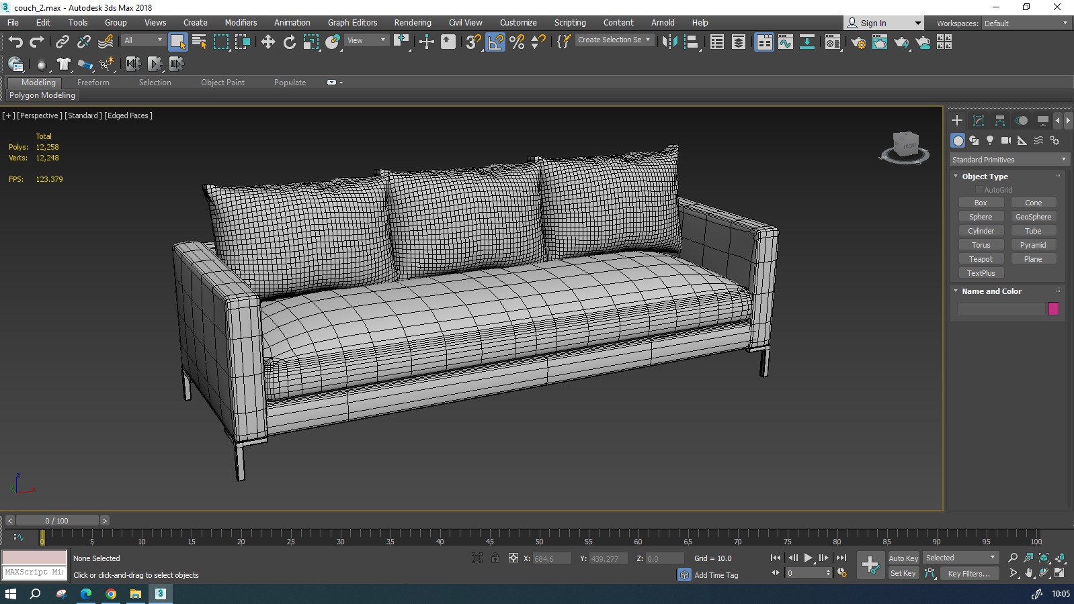Open the Toggle Scene Explorer icon
The width and height of the screenshot is (1074, 604).
pos(717,42)
